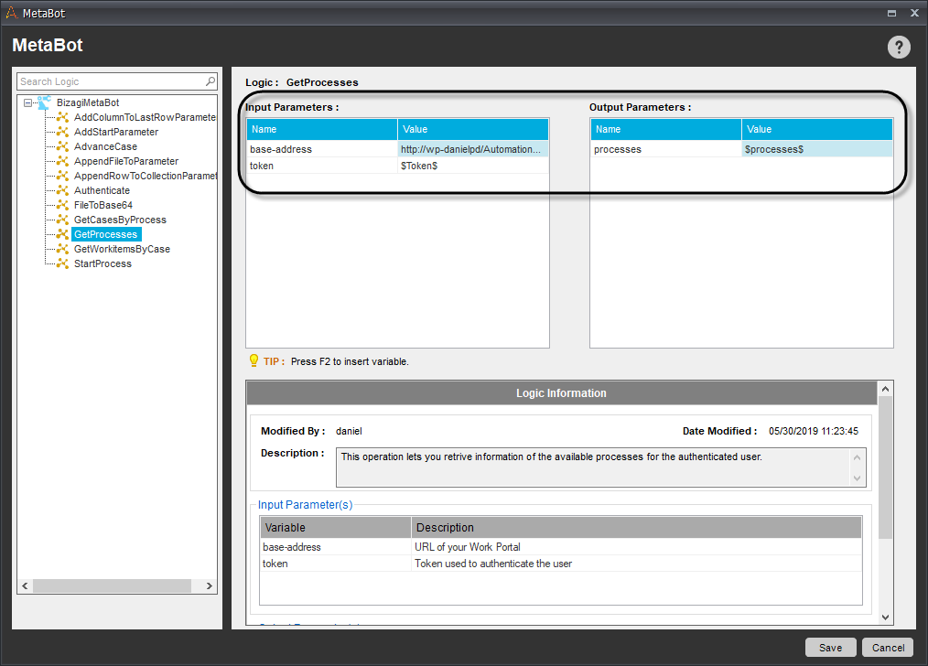Click the description box down arrow

point(857,478)
